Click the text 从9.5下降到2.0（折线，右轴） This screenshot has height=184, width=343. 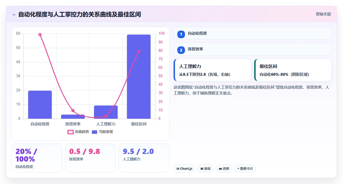(205, 74)
